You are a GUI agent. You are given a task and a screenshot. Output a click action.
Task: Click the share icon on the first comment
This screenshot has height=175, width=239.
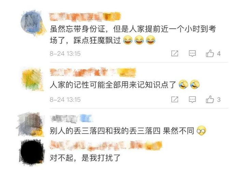(175, 53)
